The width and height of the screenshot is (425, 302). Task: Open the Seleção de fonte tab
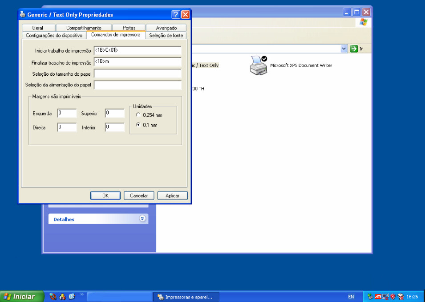tap(166, 35)
